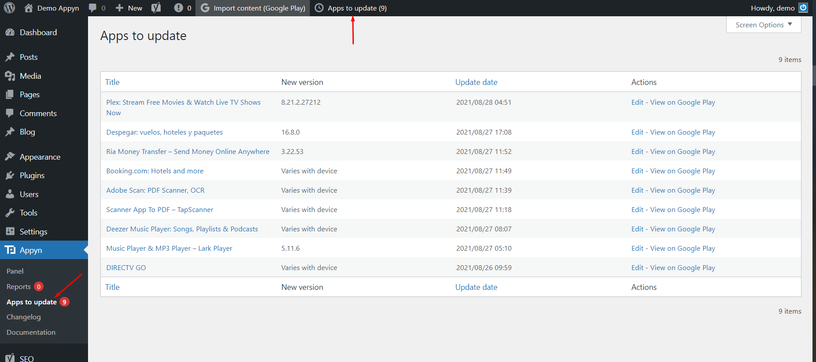Click Import content (Google Play) in admin bar
The width and height of the screenshot is (816, 362).
coord(259,8)
